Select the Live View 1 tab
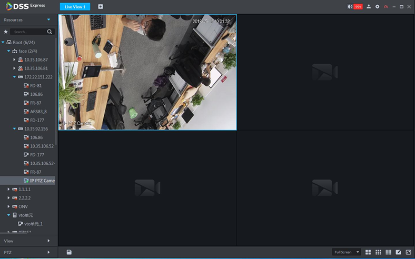This screenshot has height=259, width=415. coord(75,7)
